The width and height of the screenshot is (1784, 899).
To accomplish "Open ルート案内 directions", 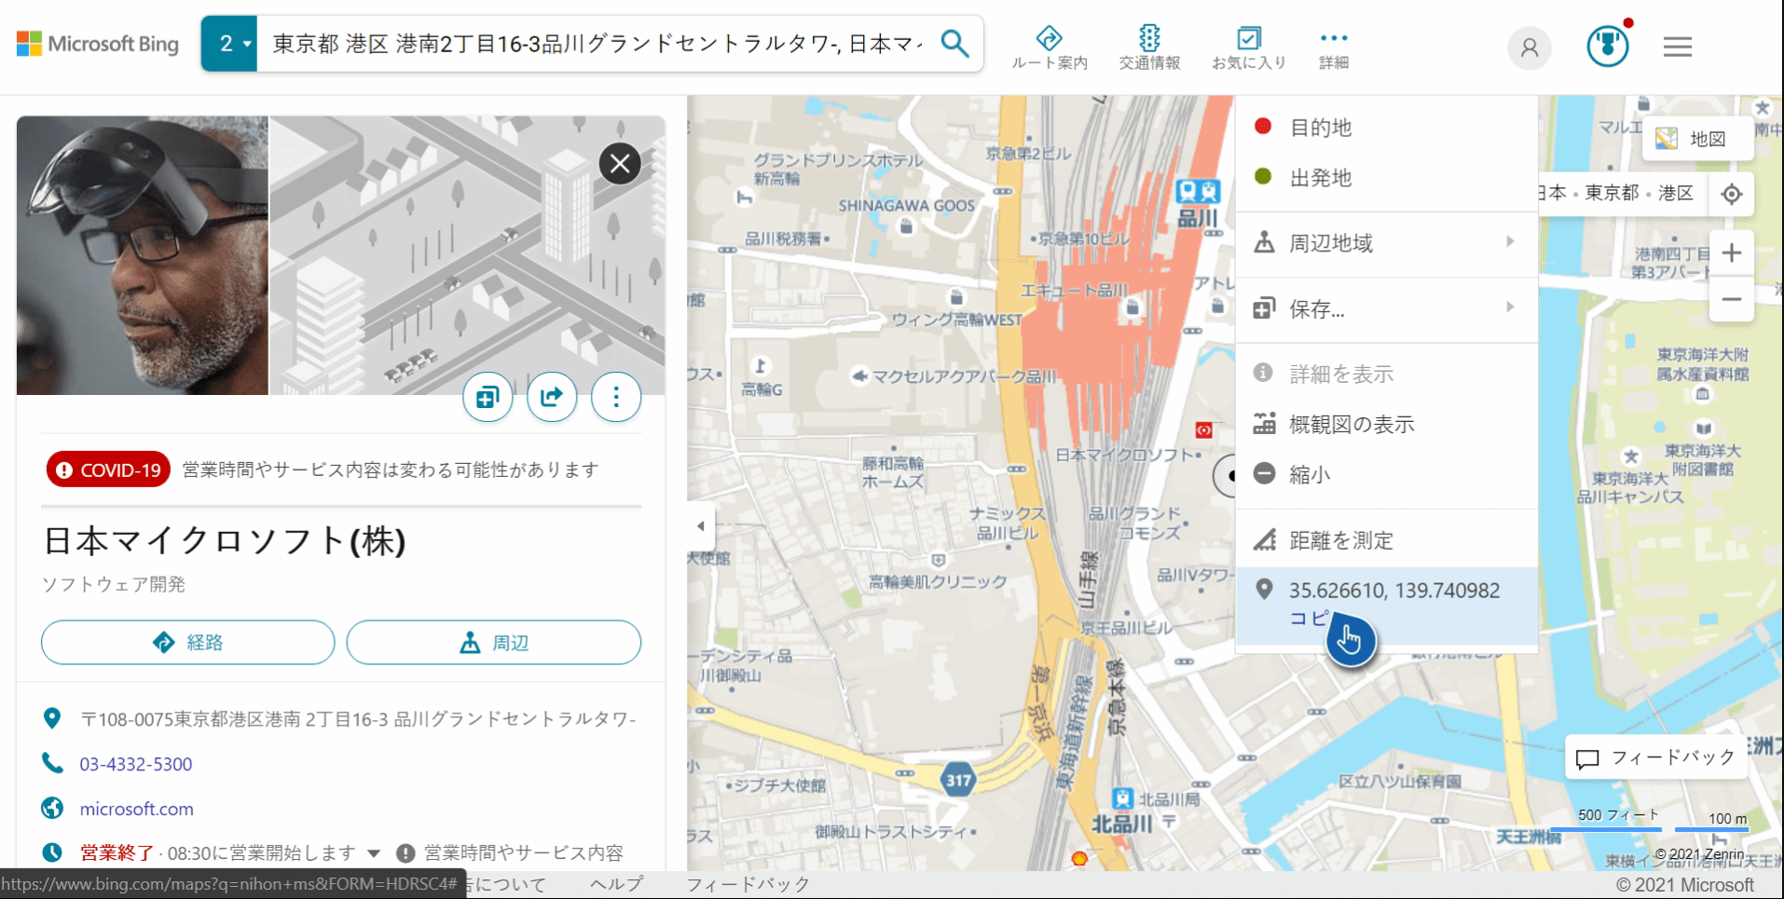I will (1050, 48).
